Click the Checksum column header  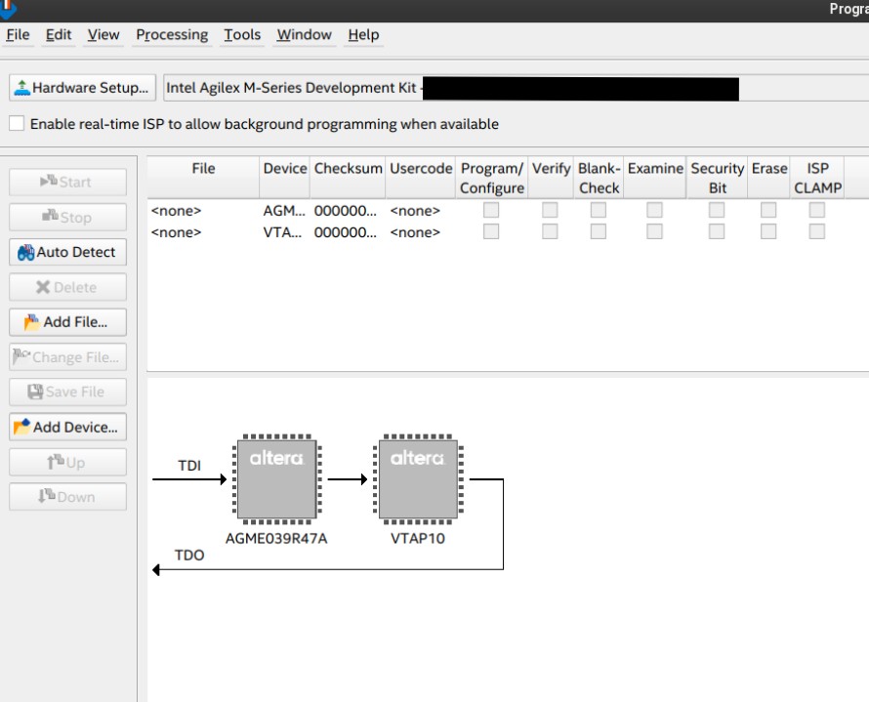pos(350,169)
